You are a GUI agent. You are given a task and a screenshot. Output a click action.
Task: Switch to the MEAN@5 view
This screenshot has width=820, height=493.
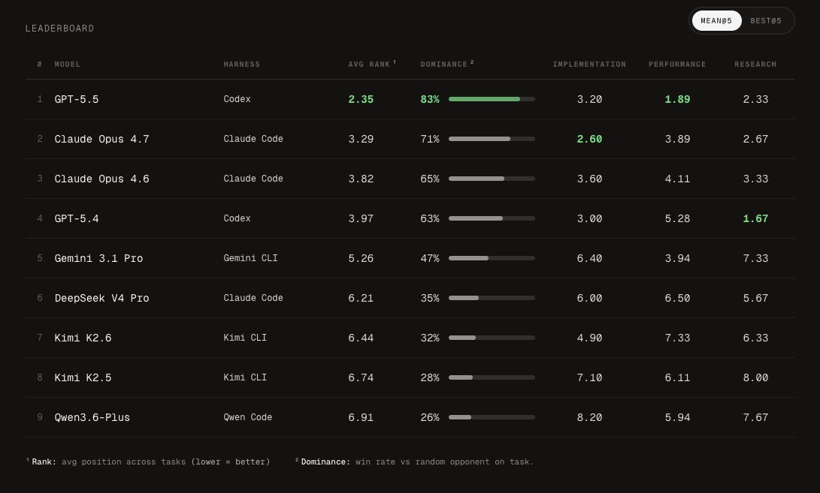716,21
